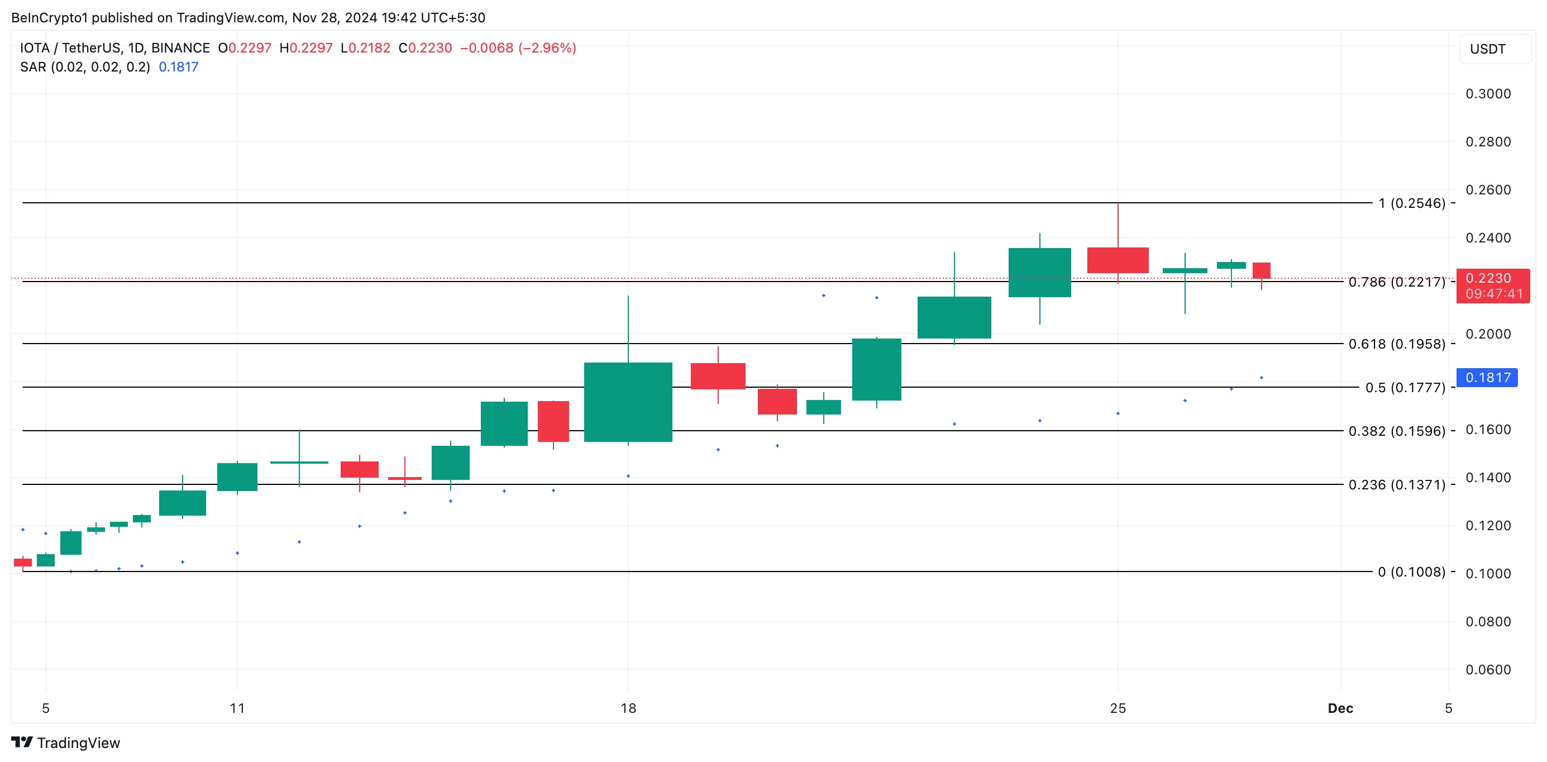Screen dimensions: 1547x762
Task: Click date 18 on the time axis
Action: (628, 708)
